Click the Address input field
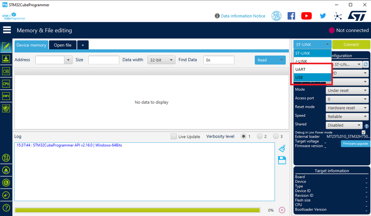Viewport: 371px width, 216px height. point(50,60)
